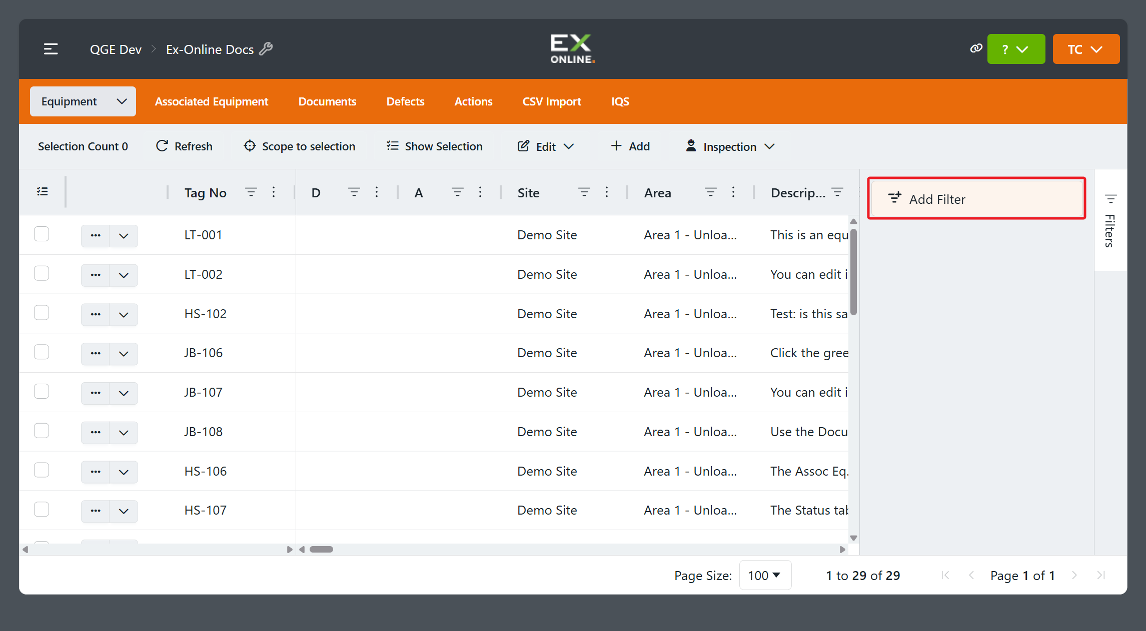This screenshot has width=1146, height=631.
Task: Open Tag No column options menu
Action: (x=274, y=192)
